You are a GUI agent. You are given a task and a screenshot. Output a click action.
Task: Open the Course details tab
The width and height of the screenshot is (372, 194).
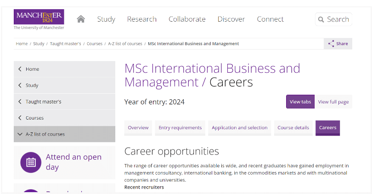(293, 128)
